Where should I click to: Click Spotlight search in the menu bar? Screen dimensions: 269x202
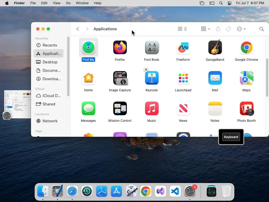point(221,3)
